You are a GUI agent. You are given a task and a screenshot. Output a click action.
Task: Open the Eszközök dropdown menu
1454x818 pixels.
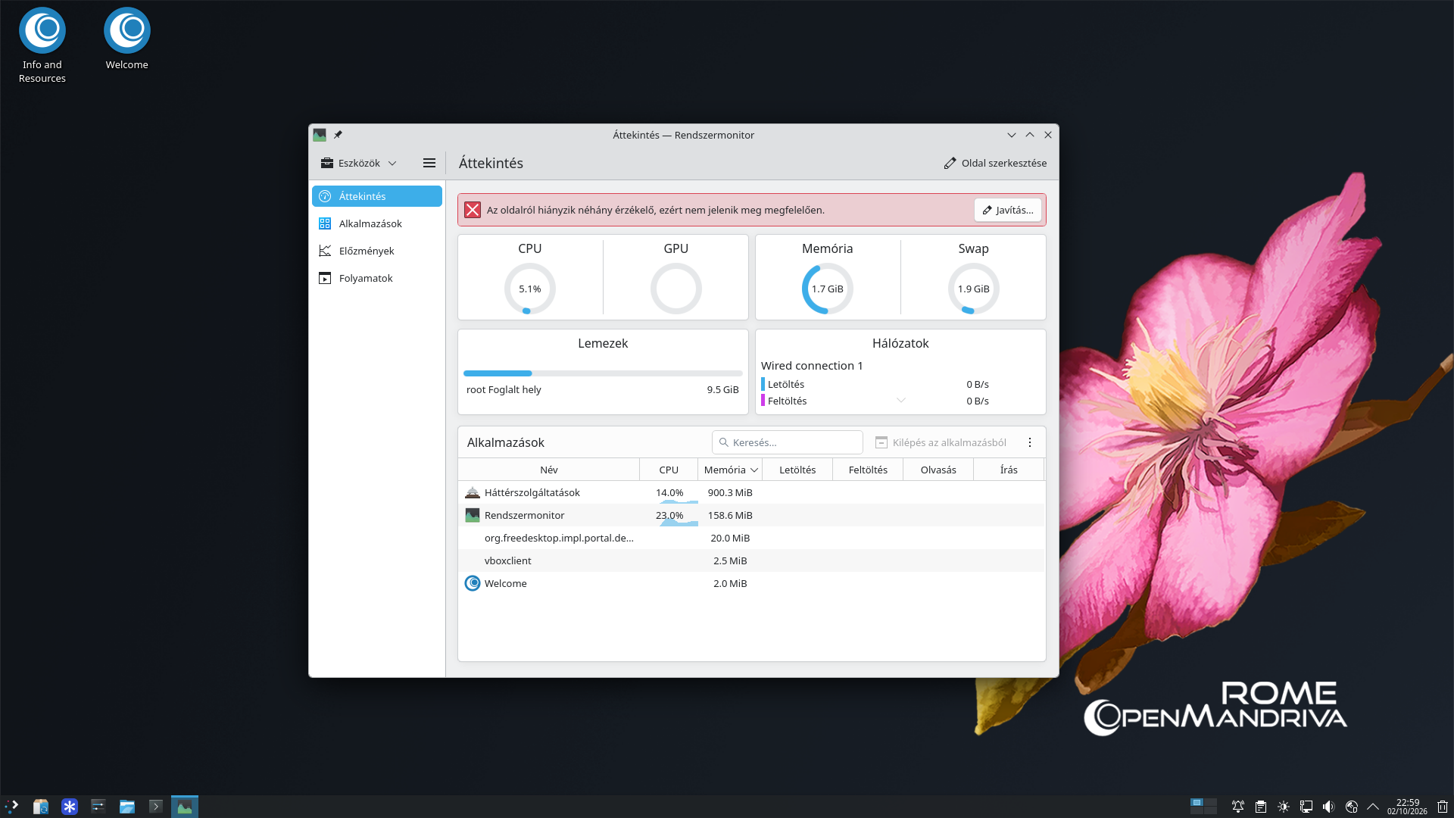[359, 163]
